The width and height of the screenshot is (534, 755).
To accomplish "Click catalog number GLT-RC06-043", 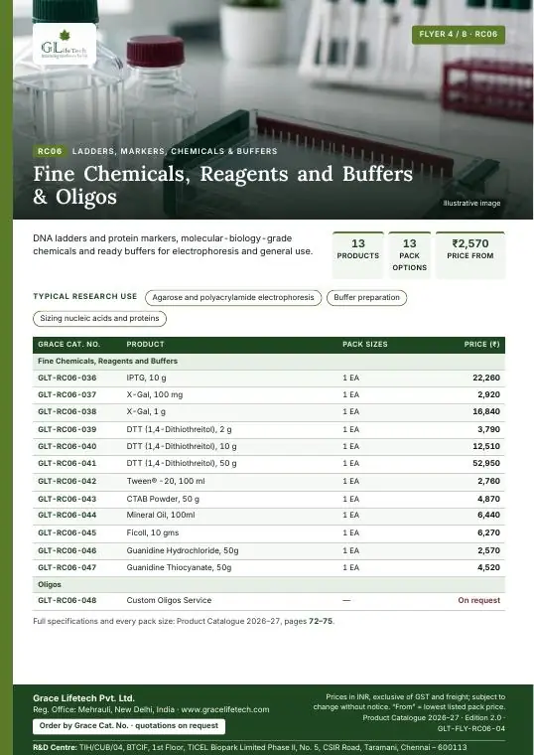I will coord(67,499).
